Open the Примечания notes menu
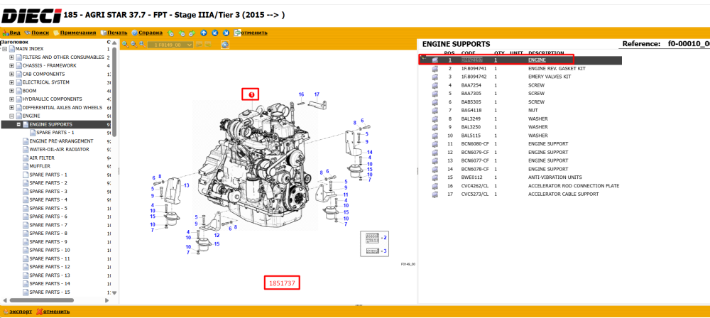The height and width of the screenshot is (318, 710). (x=75, y=33)
